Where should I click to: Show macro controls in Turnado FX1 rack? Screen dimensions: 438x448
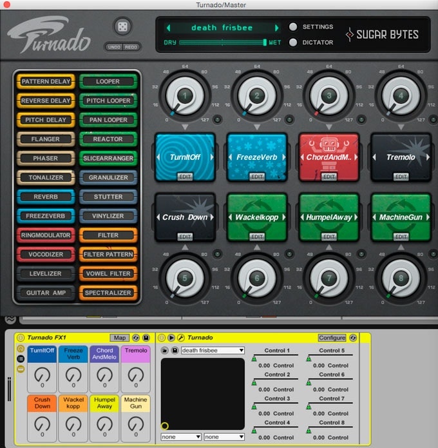click(21, 349)
